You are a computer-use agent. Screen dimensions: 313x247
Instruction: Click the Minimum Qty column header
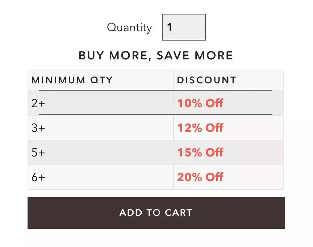coord(72,80)
